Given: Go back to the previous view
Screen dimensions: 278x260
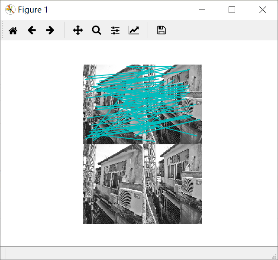Looking at the screenshot, I should 32,30.
